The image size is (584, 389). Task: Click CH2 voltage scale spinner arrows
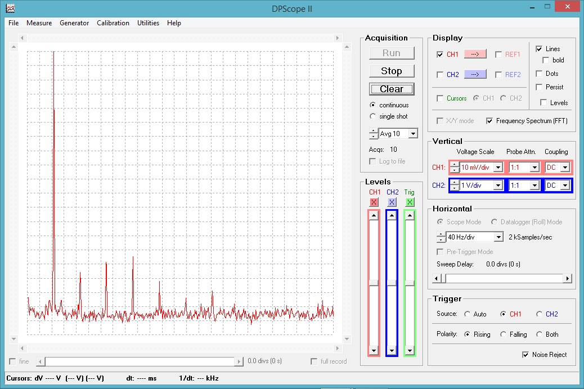pos(454,186)
